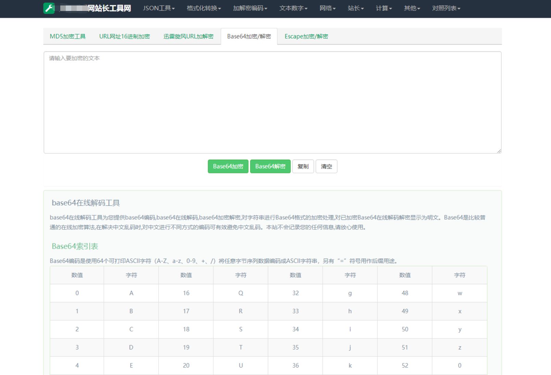The image size is (551, 375).
Task: Focus the text input area for encryption
Action: point(272,102)
